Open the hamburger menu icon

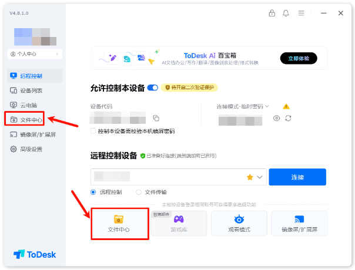click(301, 13)
